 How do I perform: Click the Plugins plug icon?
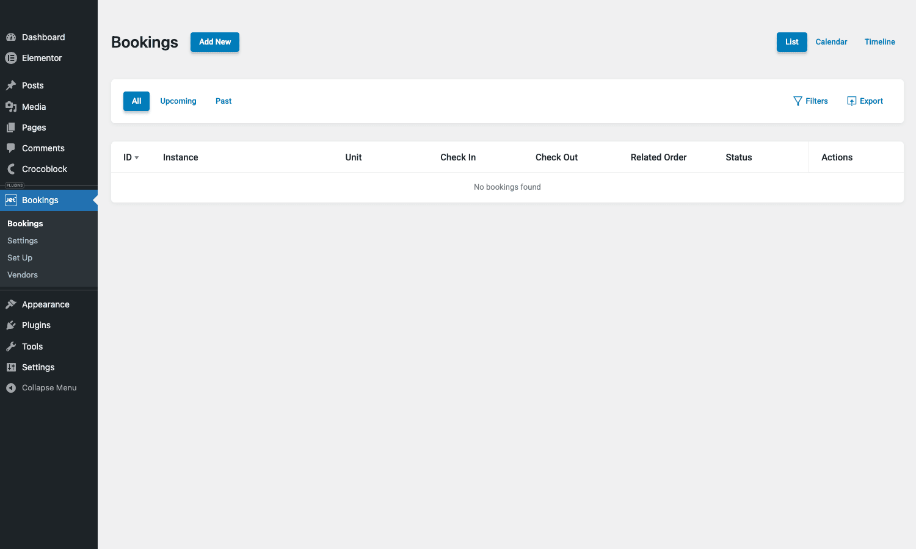click(x=11, y=325)
